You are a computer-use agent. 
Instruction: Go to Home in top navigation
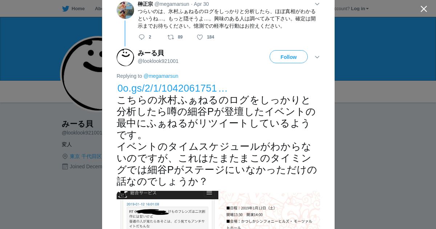click(x=78, y=8)
